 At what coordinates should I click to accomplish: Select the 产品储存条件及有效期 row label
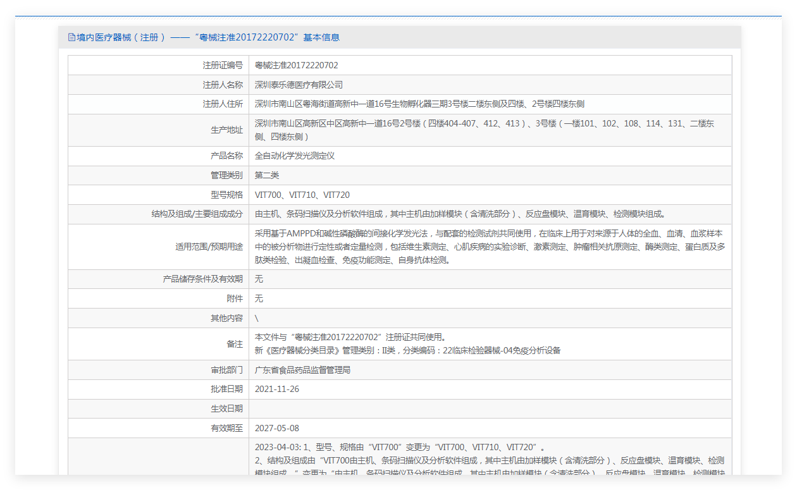point(202,279)
